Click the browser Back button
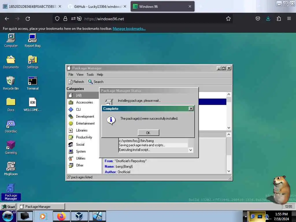Screen dimensions: 296x222 pos(7,19)
